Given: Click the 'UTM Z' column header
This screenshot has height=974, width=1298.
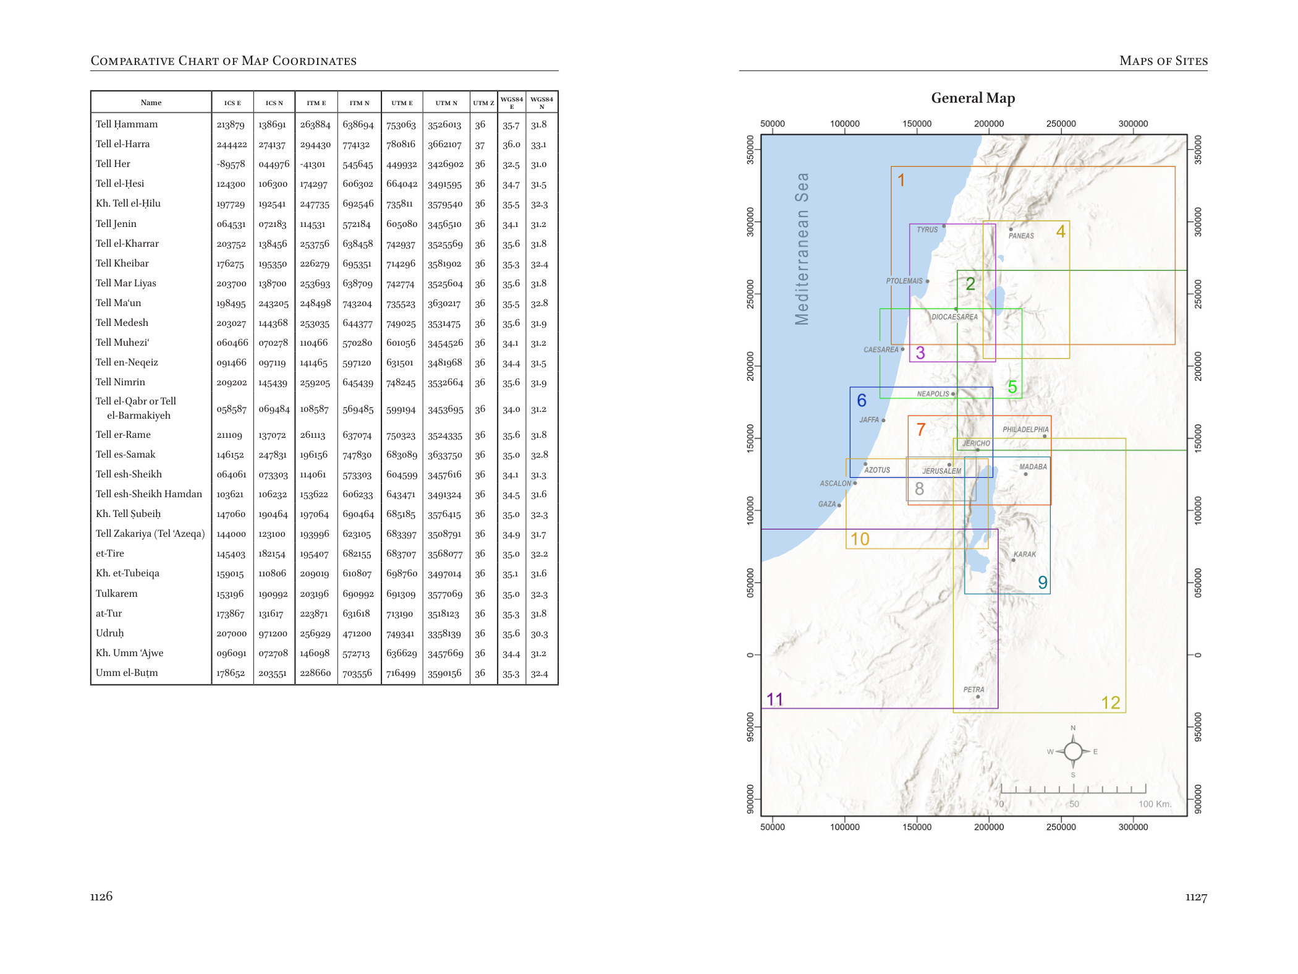Looking at the screenshot, I should point(483,103).
